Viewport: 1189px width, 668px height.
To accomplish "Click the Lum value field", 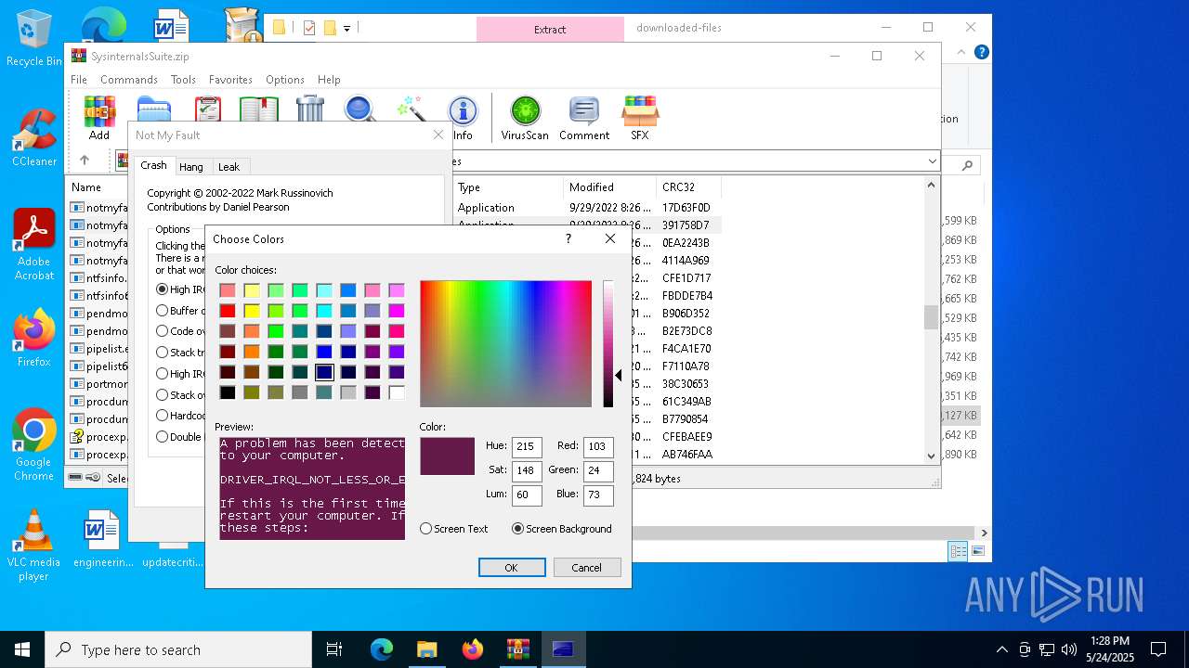I will [x=527, y=495].
